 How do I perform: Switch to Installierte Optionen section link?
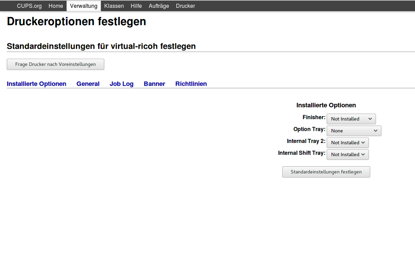point(36,84)
